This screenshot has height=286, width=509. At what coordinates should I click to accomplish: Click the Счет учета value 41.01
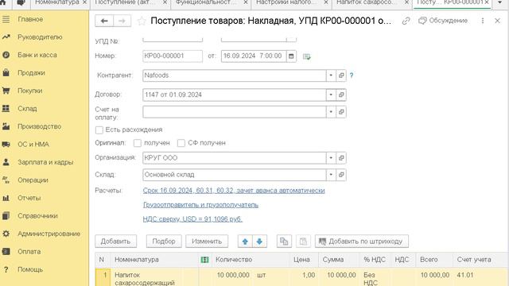tap(465, 275)
